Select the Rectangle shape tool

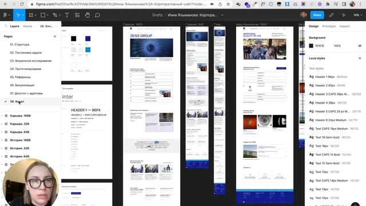pos(43,15)
